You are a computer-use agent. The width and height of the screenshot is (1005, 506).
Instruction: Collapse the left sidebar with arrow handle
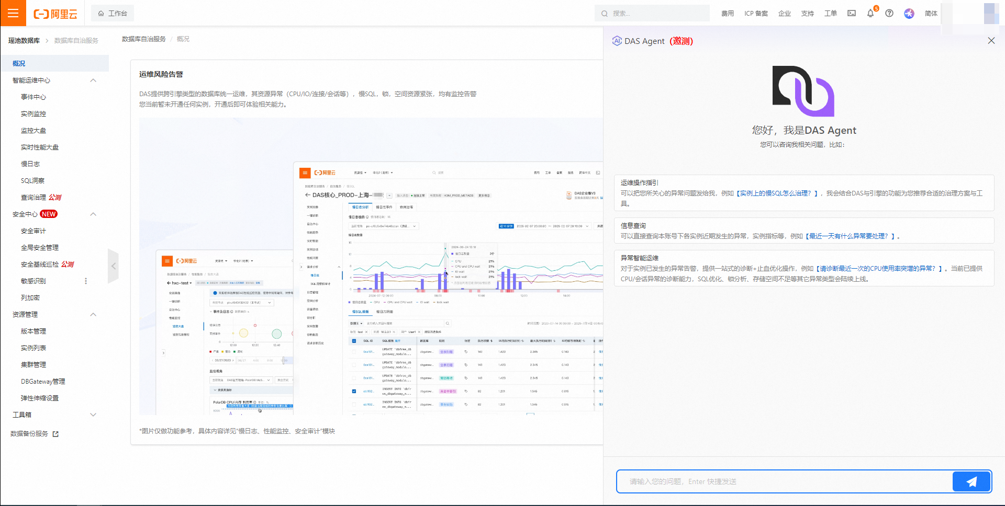tap(114, 266)
